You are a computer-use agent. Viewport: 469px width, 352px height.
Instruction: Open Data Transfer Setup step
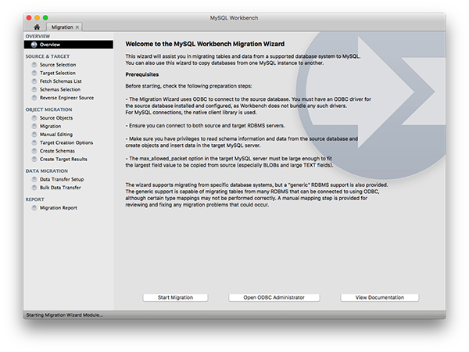point(62,179)
